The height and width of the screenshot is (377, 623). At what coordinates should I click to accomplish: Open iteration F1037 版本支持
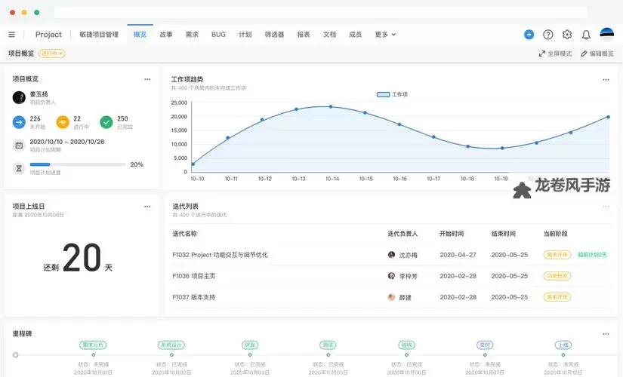tap(193, 297)
